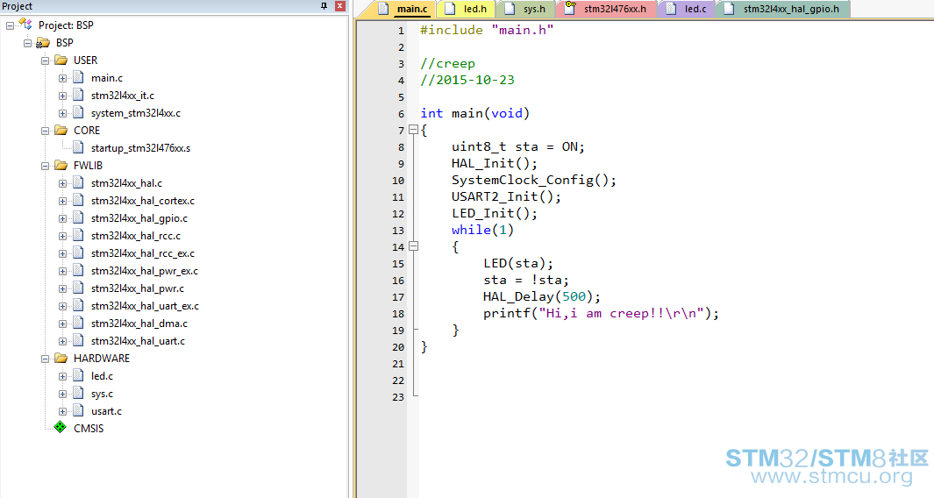
Task: Switch to the sys.h editor tab
Action: (525, 9)
